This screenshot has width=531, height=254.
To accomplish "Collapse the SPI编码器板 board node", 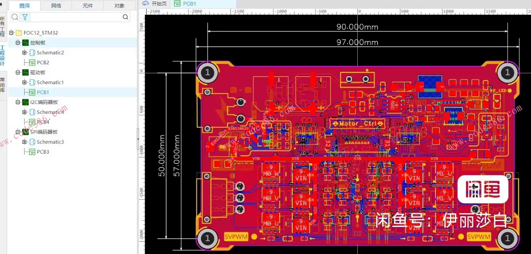I will point(18,132).
